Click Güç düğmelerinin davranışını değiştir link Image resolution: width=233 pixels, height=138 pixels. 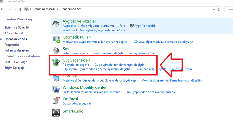click(119, 65)
